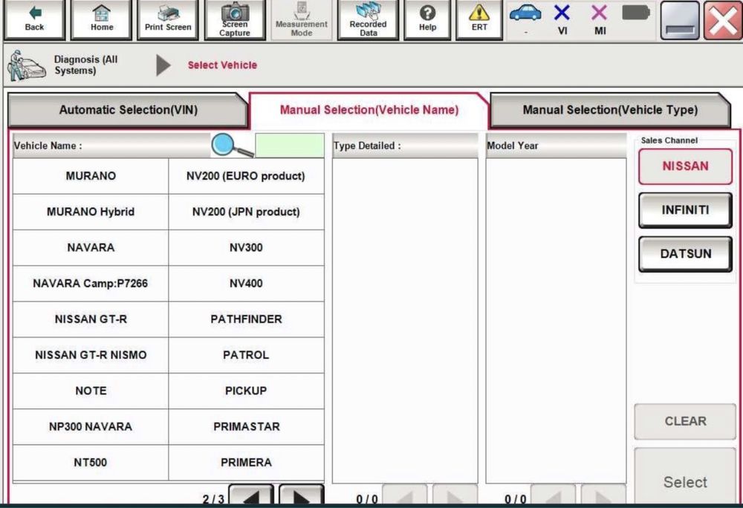Click the vehicle name search magnifier icon
Viewport: 743px width, 508px height.
point(232,145)
